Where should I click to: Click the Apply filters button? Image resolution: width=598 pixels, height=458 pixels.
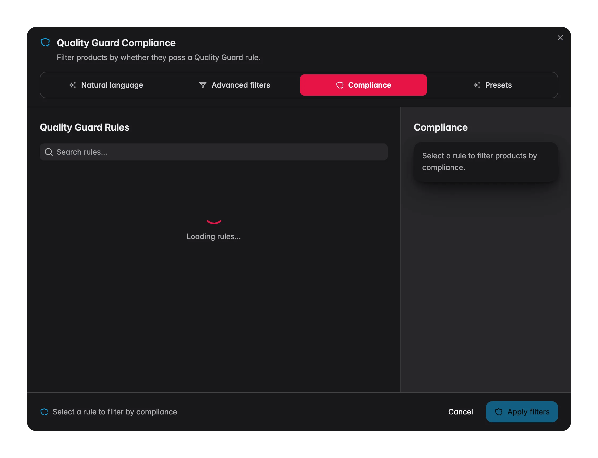pos(522,412)
